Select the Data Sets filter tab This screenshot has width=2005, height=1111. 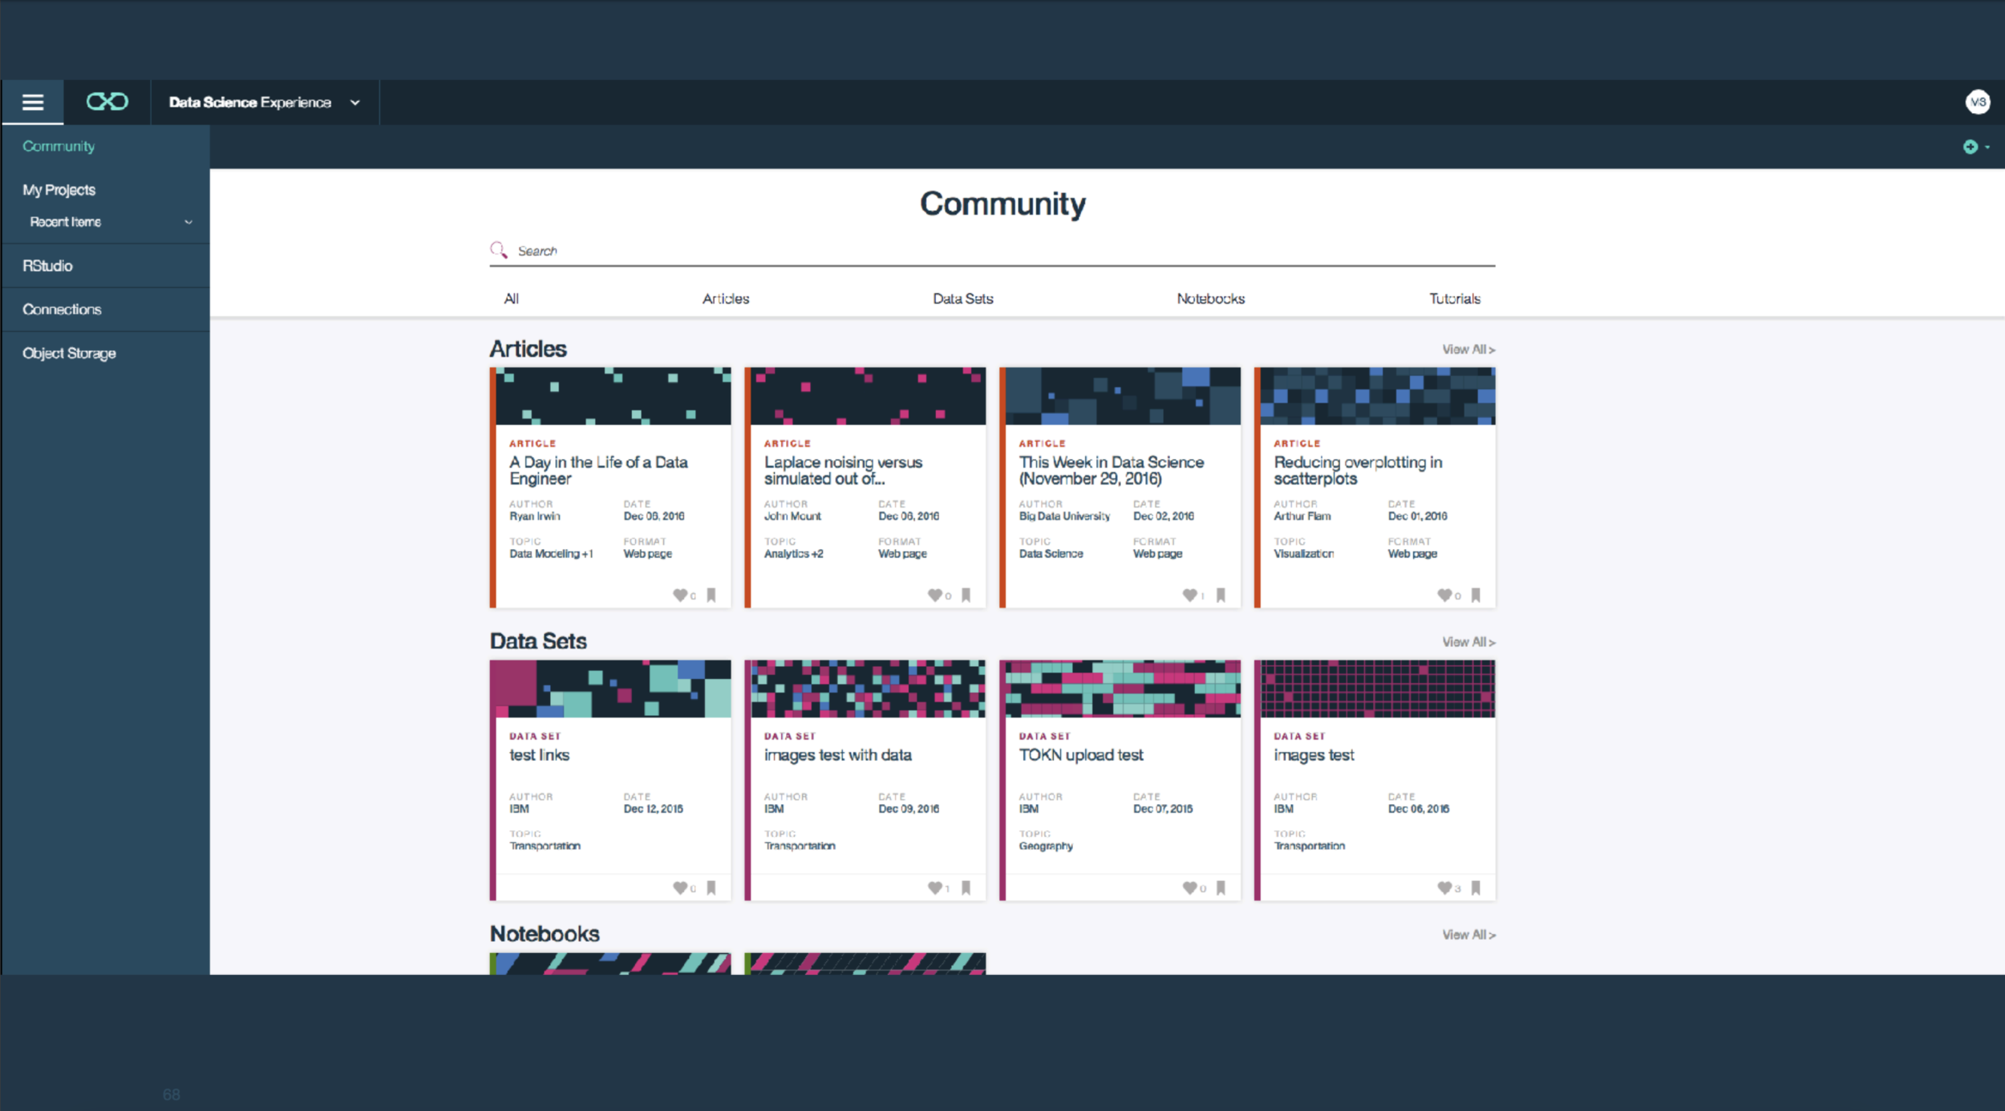click(962, 298)
